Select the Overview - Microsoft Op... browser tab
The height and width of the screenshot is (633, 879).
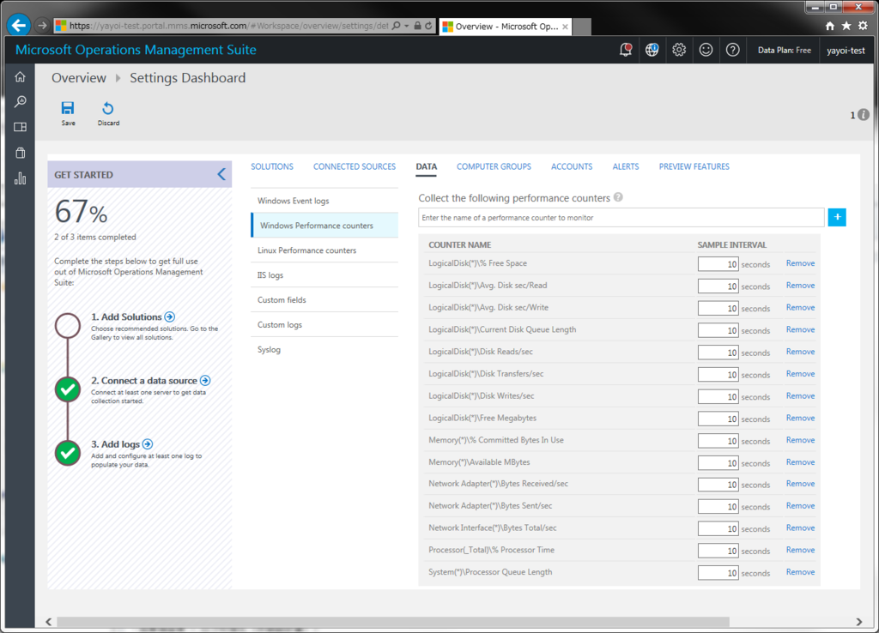coord(505,27)
